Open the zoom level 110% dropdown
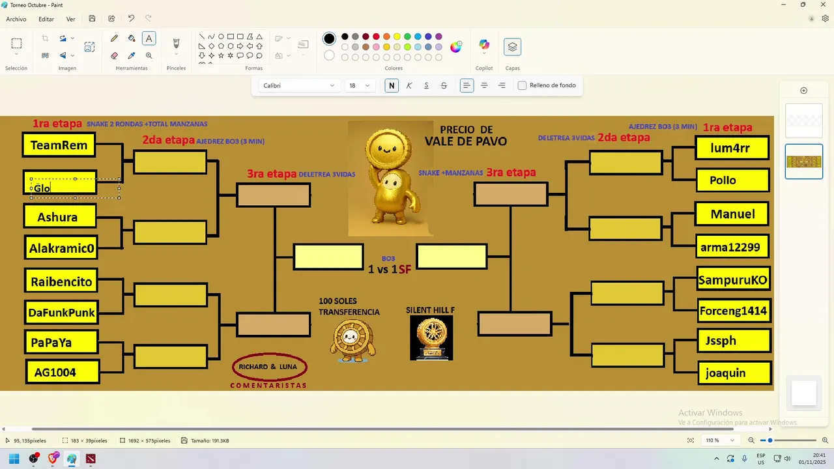The image size is (834, 469). coord(719,440)
